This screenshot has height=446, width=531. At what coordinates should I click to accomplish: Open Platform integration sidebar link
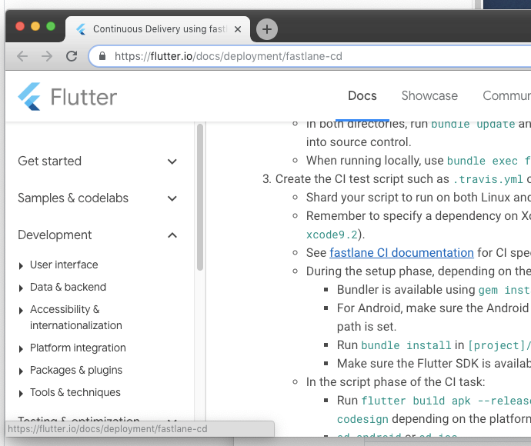coord(78,348)
